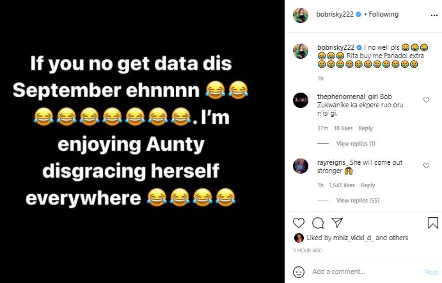Click Following next to bobrisky222 header
The width and height of the screenshot is (442, 283).
pos(383,14)
